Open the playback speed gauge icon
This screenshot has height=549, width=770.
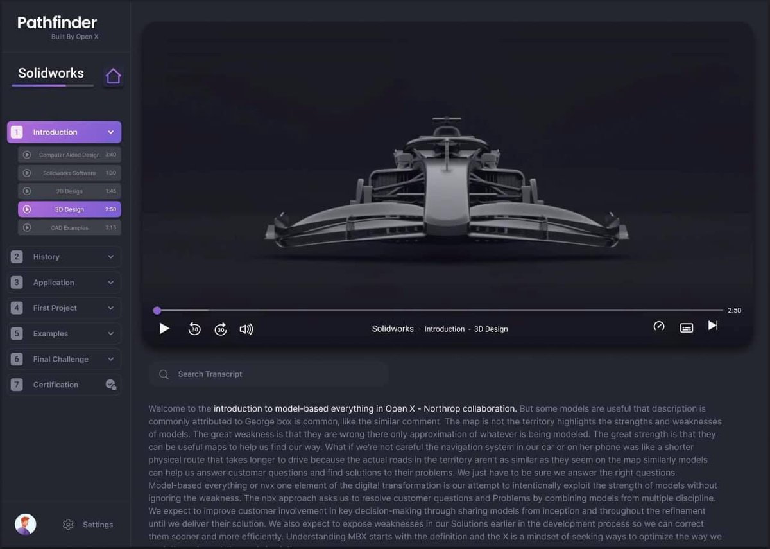click(x=659, y=326)
